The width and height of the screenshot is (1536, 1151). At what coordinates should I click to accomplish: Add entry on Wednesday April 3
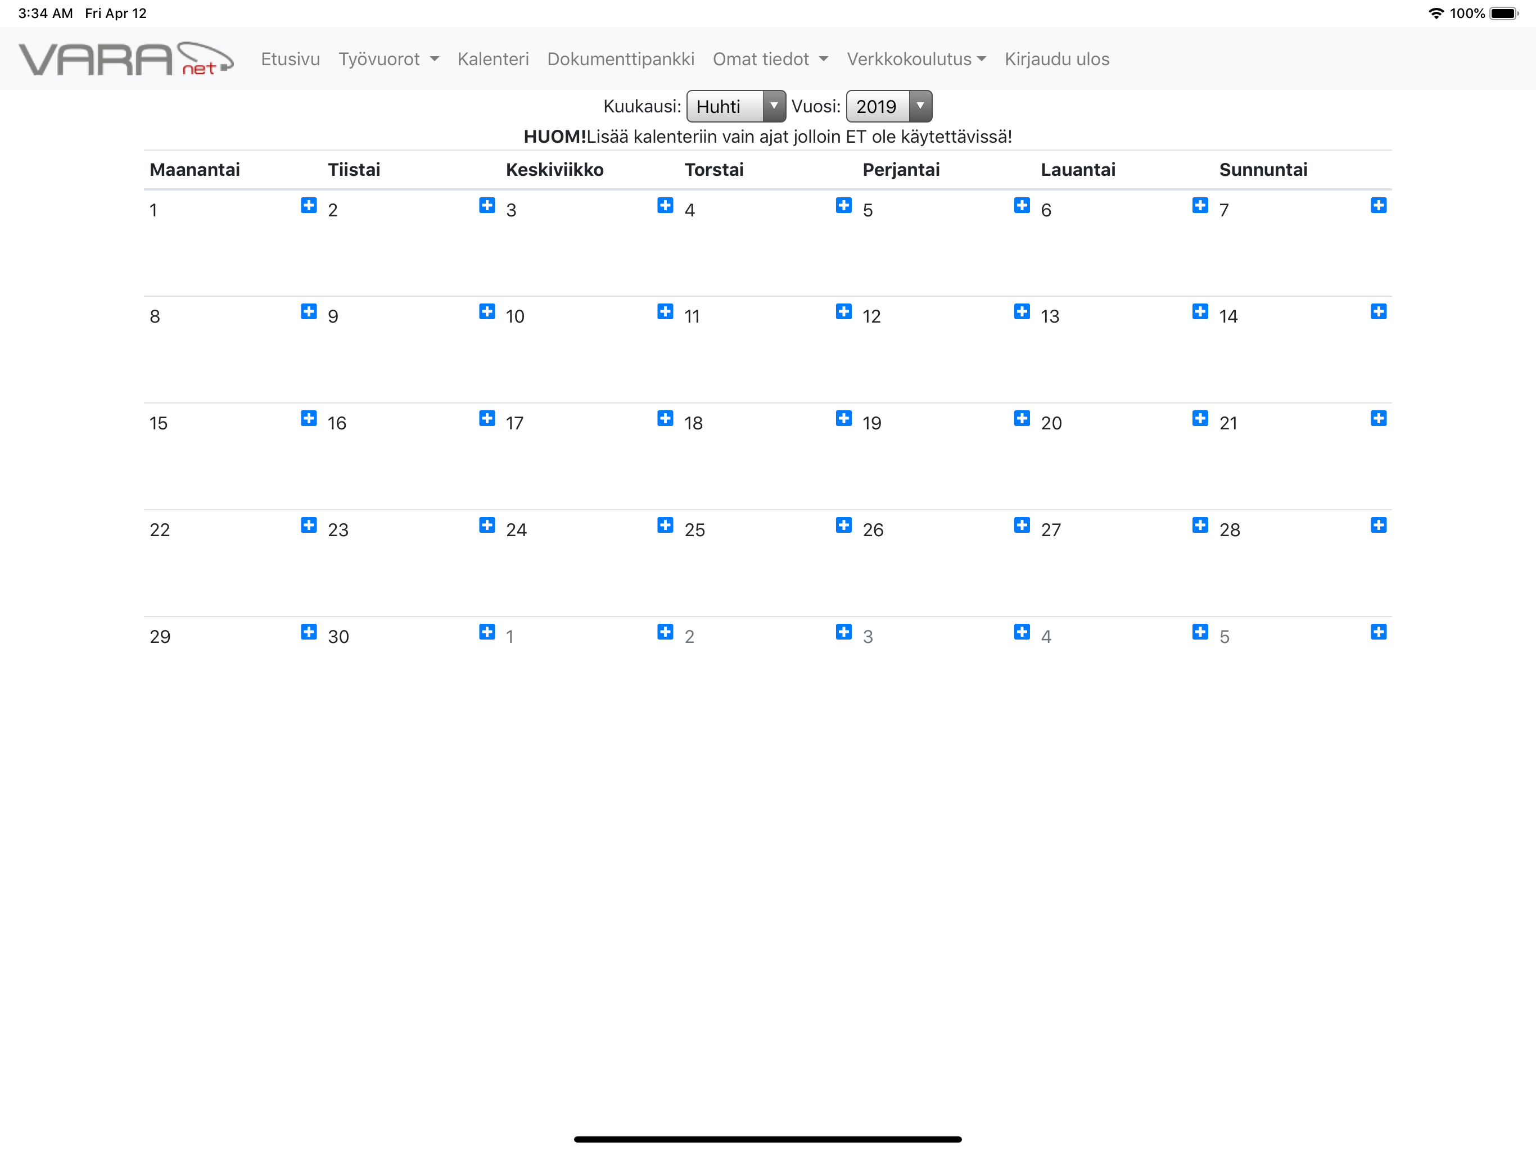[x=665, y=205]
